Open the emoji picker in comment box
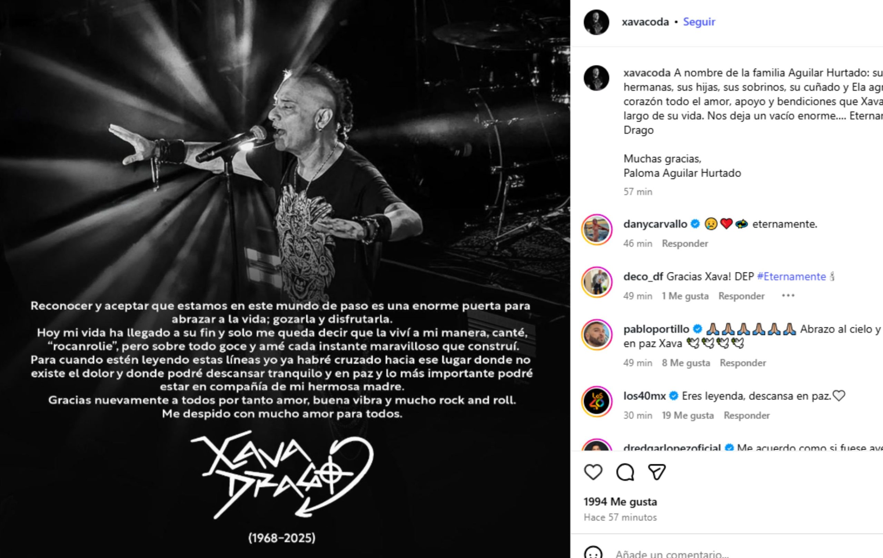883x558 pixels. coord(593,553)
